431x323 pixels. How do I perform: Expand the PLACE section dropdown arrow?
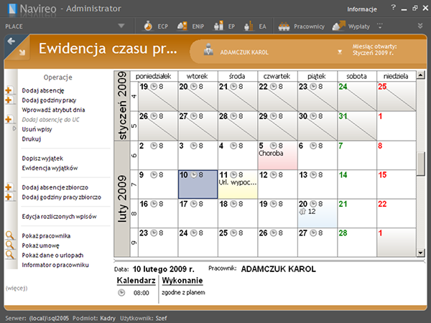point(121,27)
